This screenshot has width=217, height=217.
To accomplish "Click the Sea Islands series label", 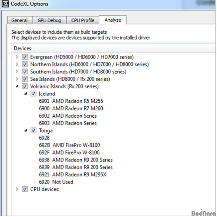I will pyautogui.click(x=70, y=79).
